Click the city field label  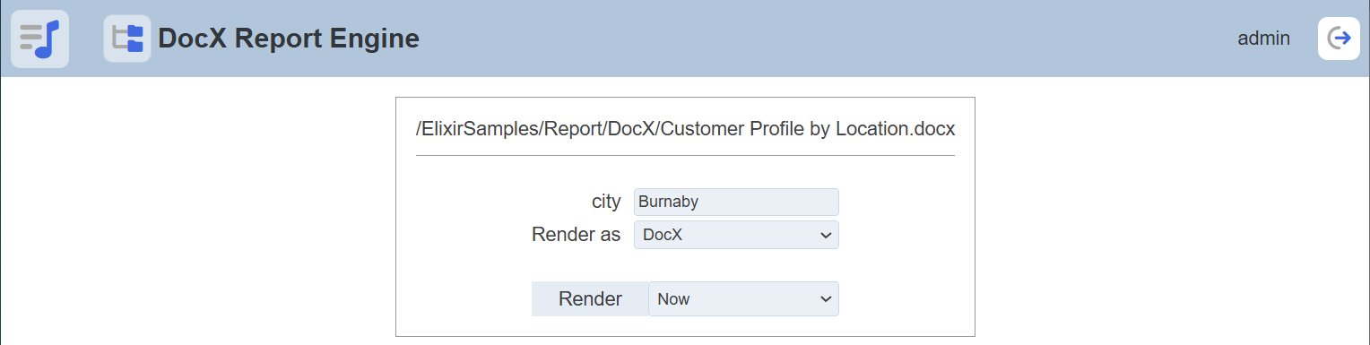606,202
